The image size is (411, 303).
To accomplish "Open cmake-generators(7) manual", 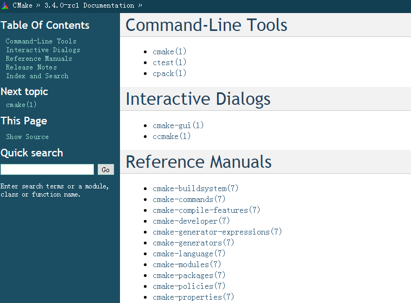I will tap(193, 243).
